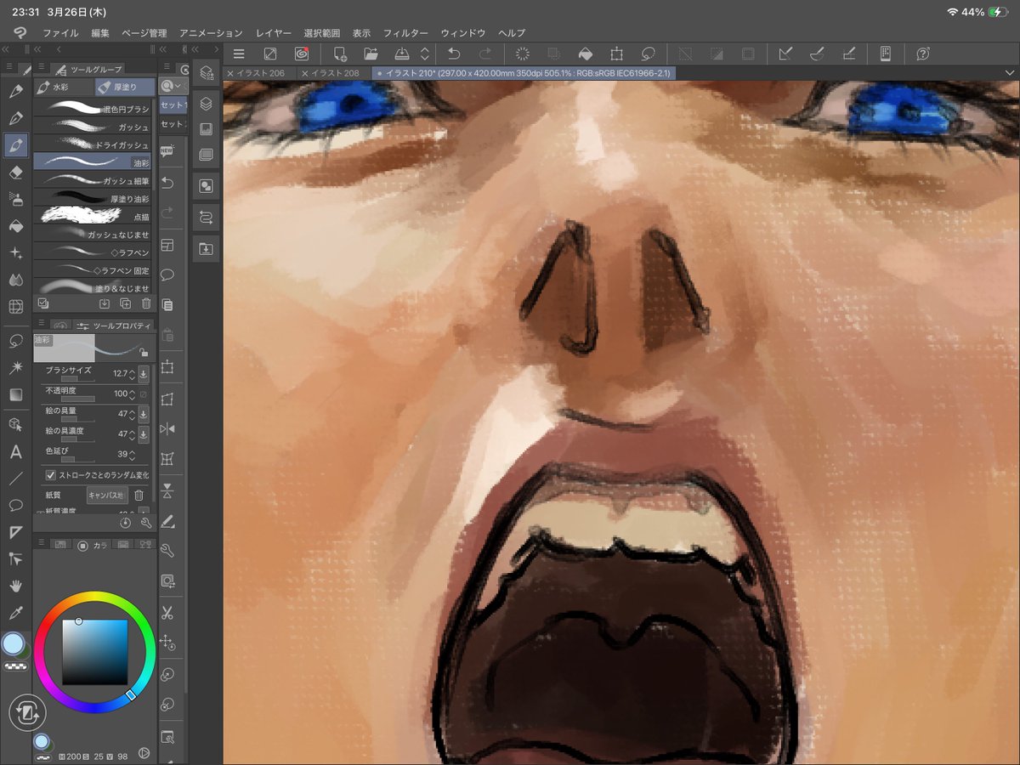The image size is (1020, 765).
Task: Select the ドライガッシュ brush
Action: point(93,144)
